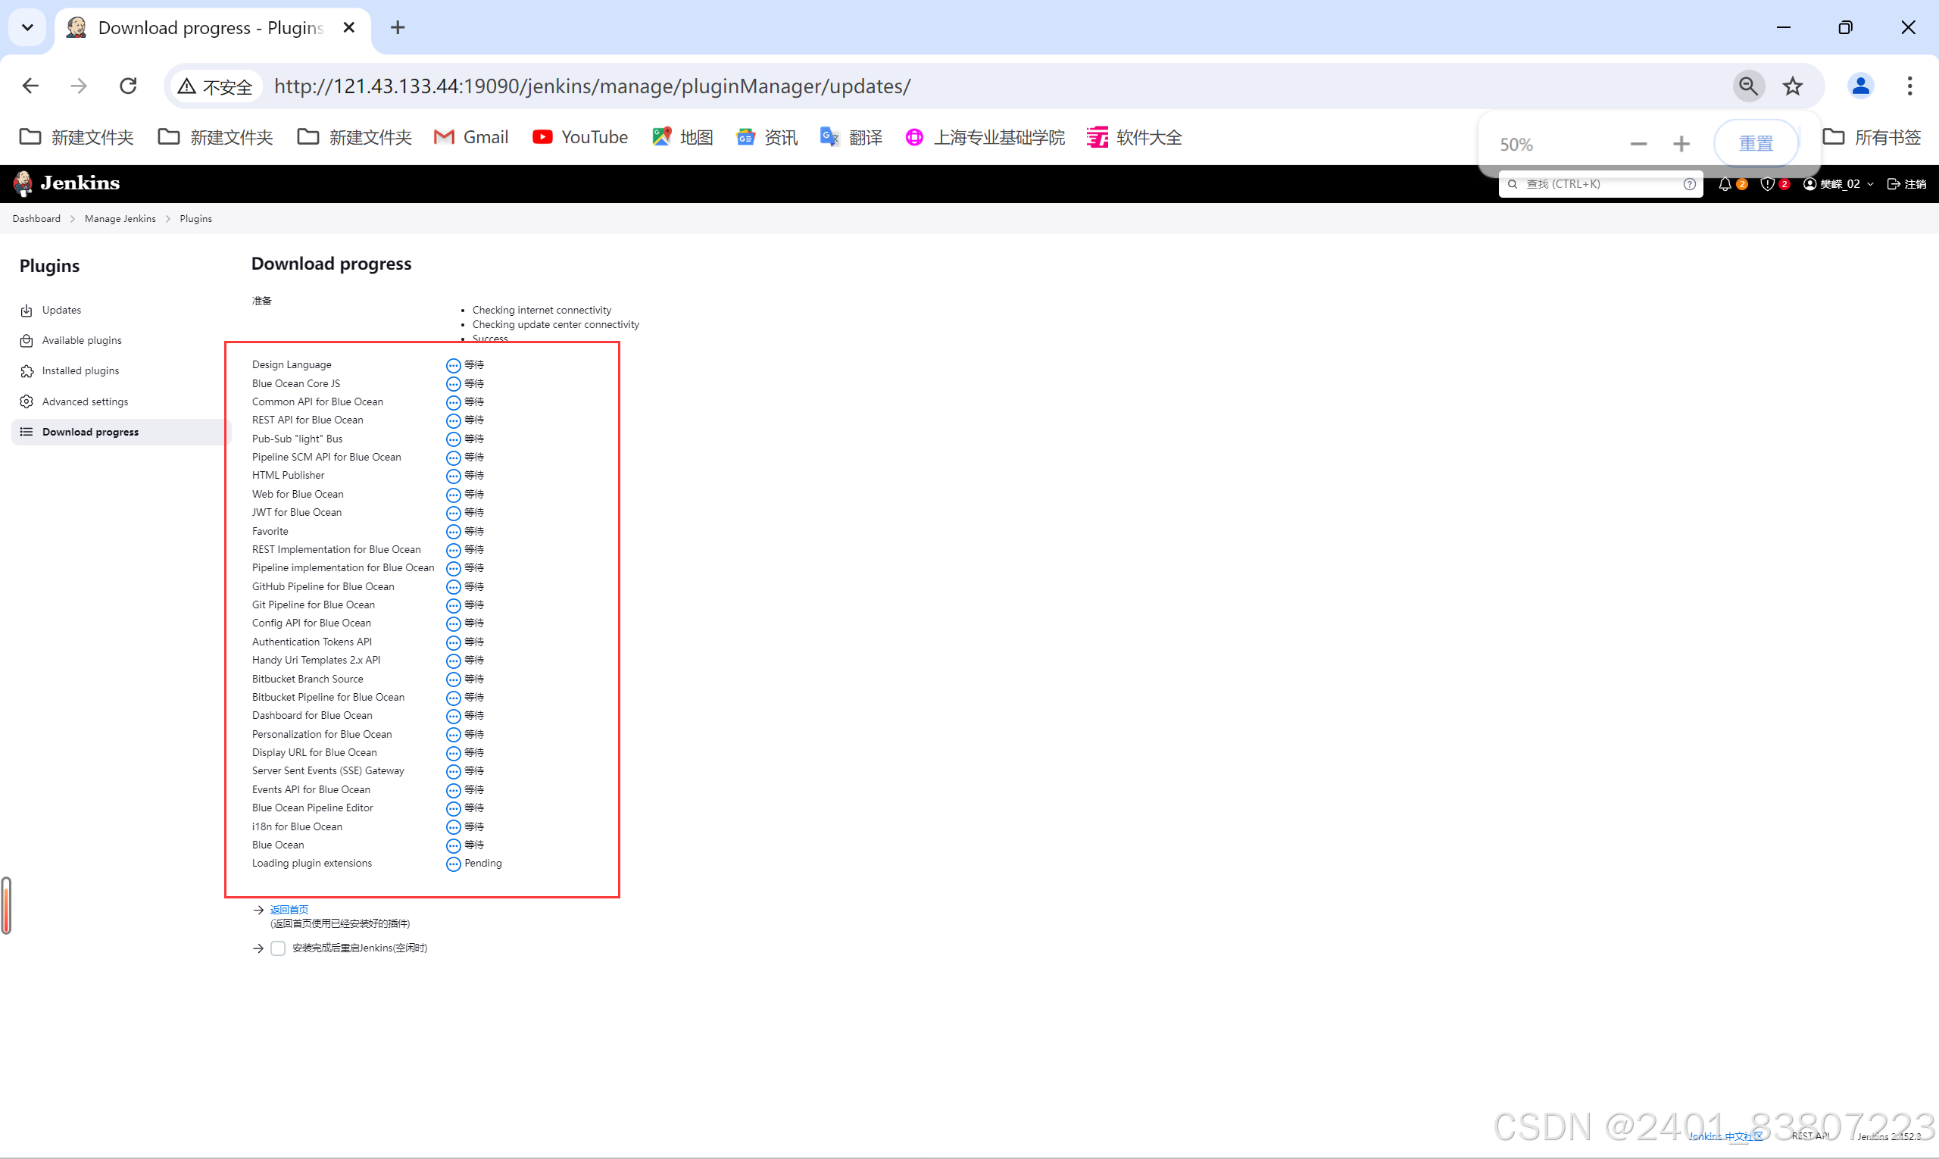This screenshot has width=1939, height=1159.
Task: Open Available plugins via its bag icon
Action: (x=27, y=341)
